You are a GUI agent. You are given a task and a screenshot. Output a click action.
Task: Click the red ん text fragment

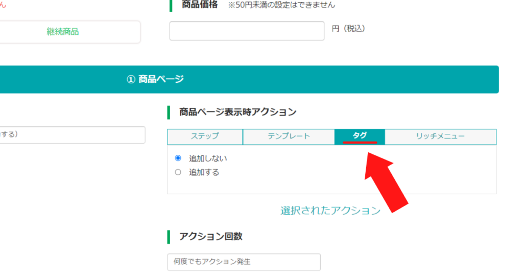point(3,5)
